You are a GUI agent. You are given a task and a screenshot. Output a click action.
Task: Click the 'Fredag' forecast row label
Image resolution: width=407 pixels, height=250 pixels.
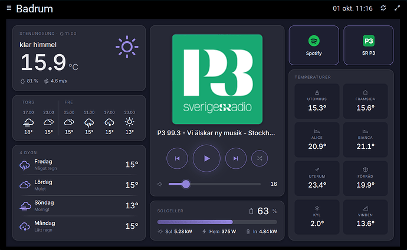43,162
